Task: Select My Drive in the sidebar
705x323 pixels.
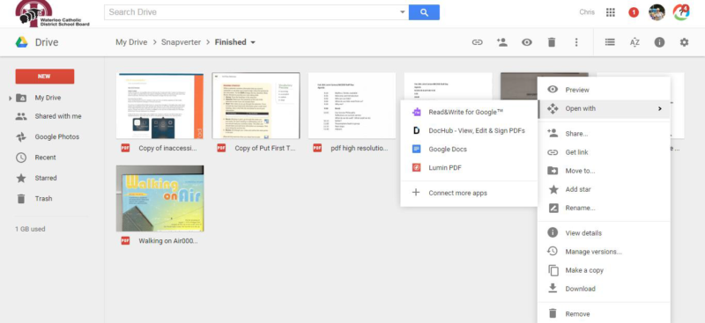Action: click(x=48, y=98)
